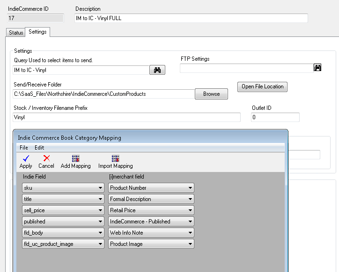Click the 'Indie Field' column header
339x272 pixels.
tap(34, 177)
